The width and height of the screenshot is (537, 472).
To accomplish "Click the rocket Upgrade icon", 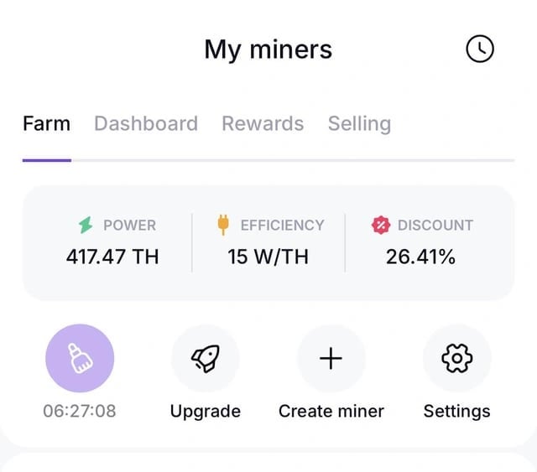I will [206, 359].
